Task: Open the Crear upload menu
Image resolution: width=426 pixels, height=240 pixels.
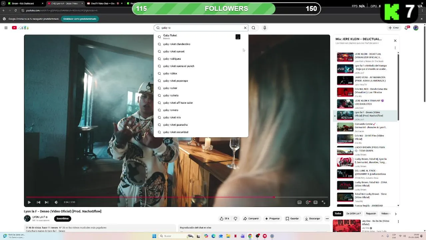Action: [394, 28]
